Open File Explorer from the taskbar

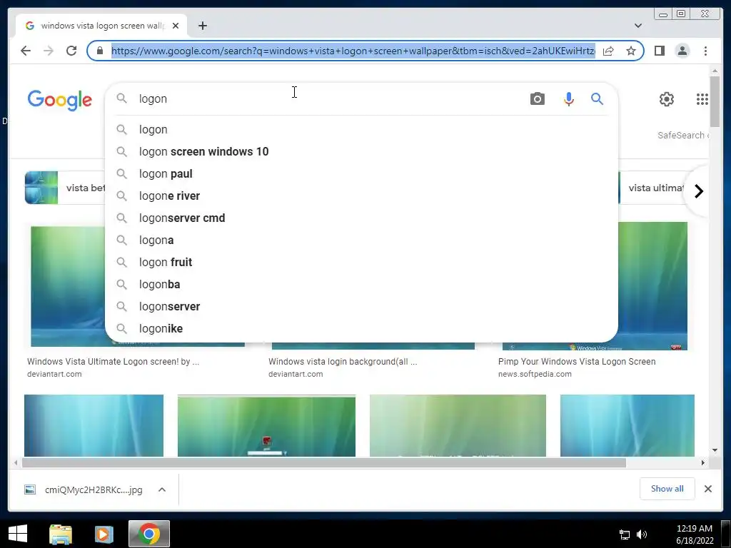tap(61, 534)
